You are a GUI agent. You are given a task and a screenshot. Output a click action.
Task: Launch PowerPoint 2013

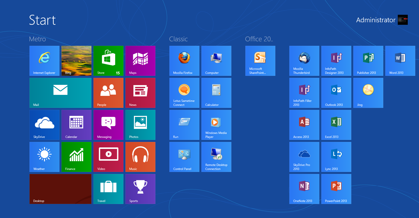336,189
